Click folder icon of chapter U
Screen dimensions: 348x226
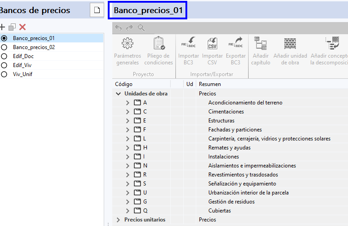click(x=137, y=193)
